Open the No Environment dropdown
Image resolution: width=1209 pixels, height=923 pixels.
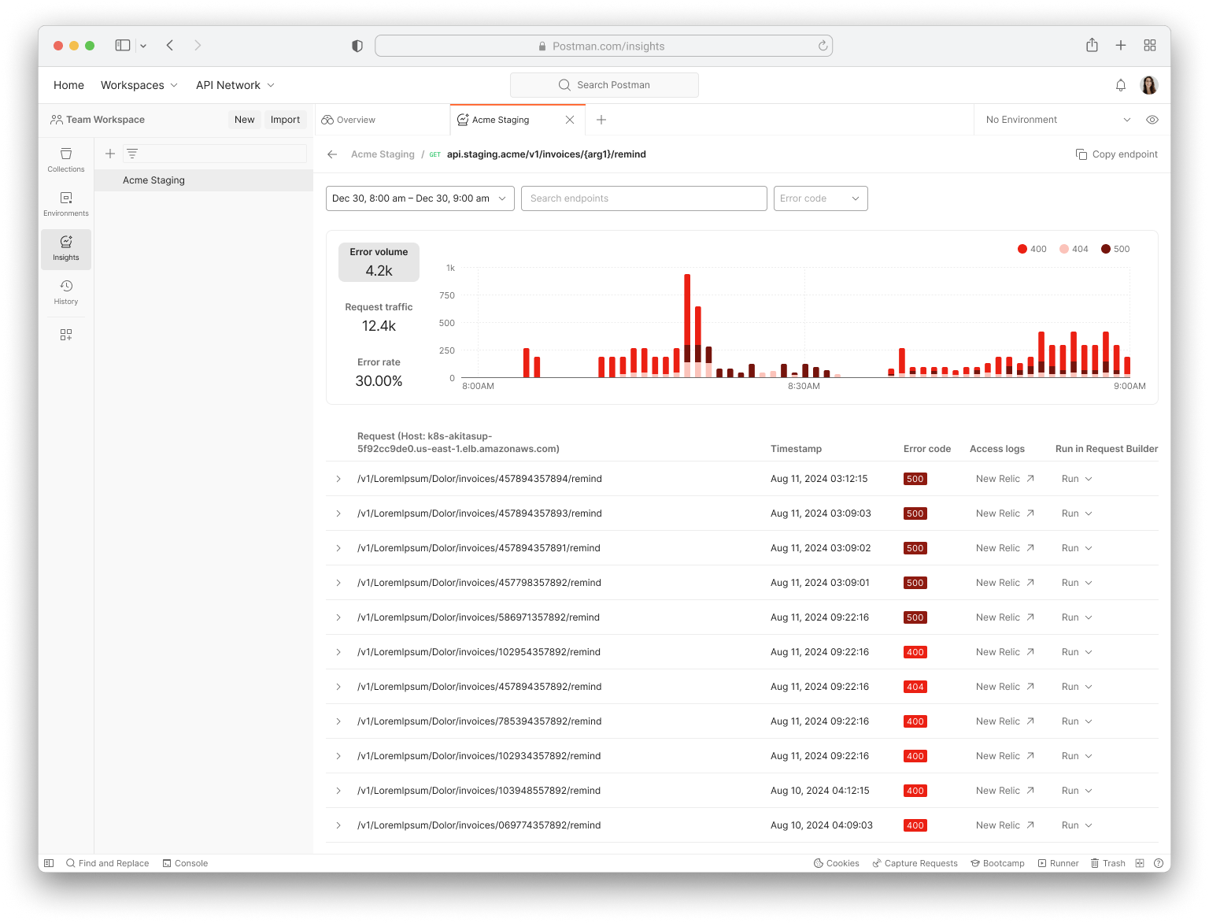tap(1058, 120)
